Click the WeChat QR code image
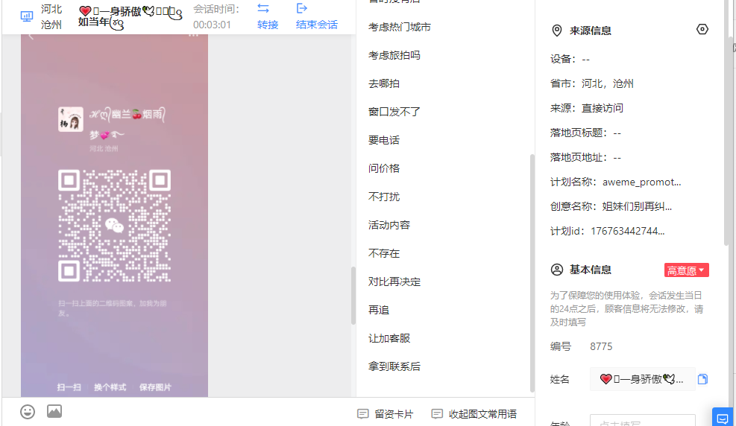 click(115, 226)
